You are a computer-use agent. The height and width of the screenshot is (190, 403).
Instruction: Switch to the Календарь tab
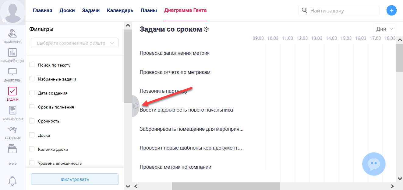120,10
